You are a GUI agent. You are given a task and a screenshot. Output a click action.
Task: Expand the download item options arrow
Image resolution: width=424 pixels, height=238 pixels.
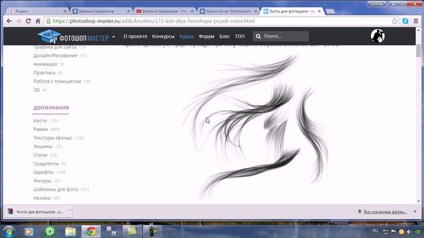(x=70, y=210)
